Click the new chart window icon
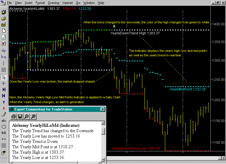226x164 pixels. (x=4, y=37)
